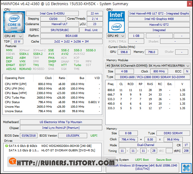Click the C0/D0 stepping value

pos(53,19)
